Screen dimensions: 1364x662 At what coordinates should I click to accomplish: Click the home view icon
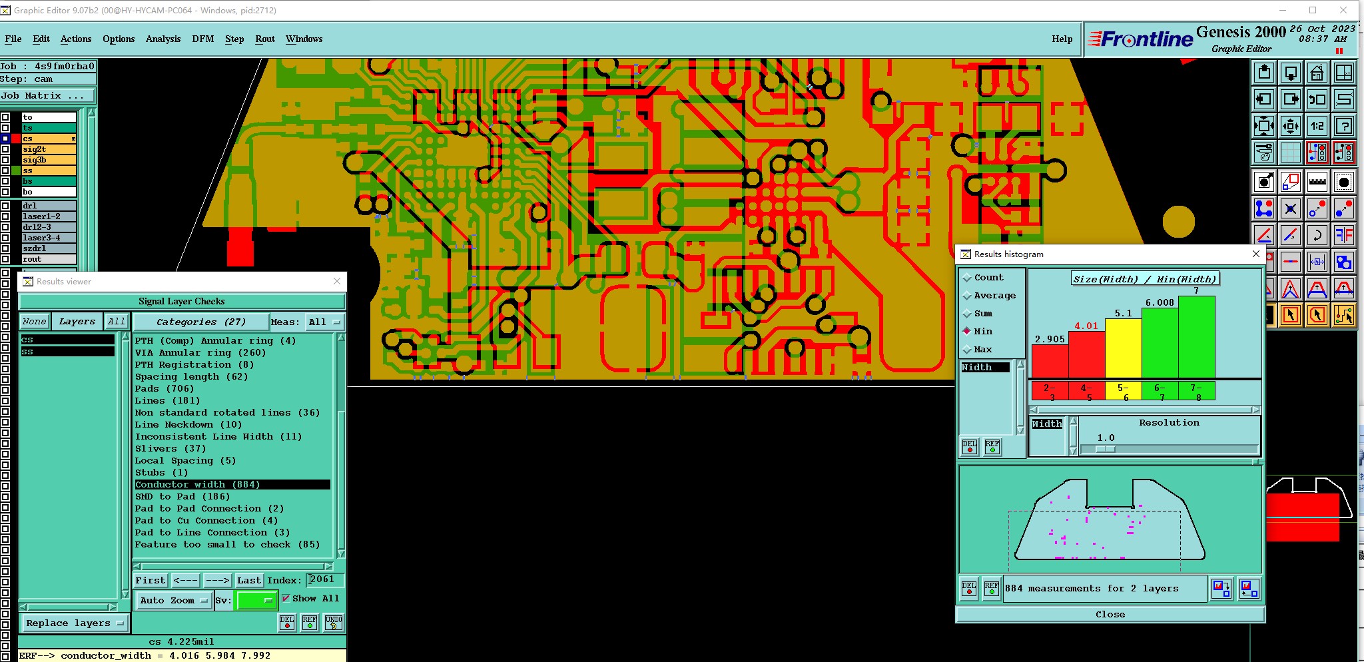pos(1317,73)
